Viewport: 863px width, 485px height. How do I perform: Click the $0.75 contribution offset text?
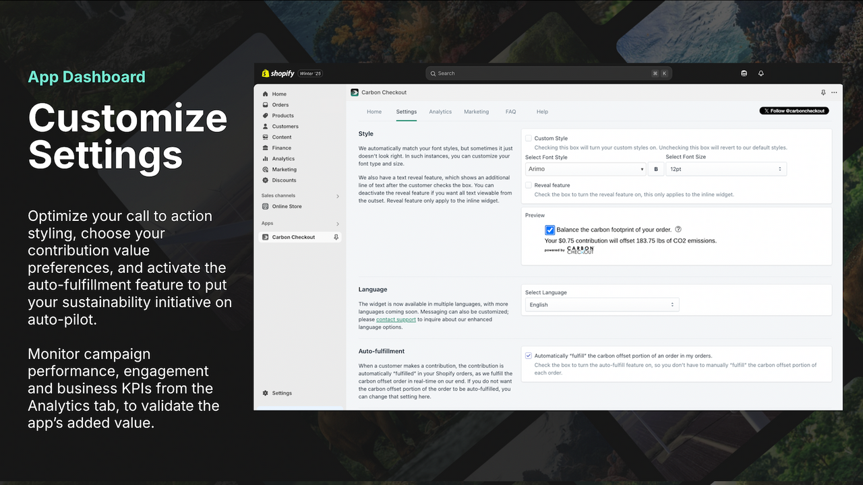coord(630,240)
